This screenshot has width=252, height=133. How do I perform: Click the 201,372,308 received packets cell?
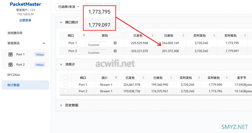tap(170, 51)
